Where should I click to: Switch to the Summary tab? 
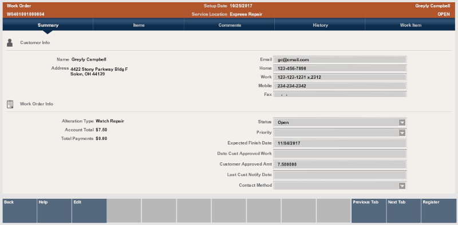coord(48,25)
